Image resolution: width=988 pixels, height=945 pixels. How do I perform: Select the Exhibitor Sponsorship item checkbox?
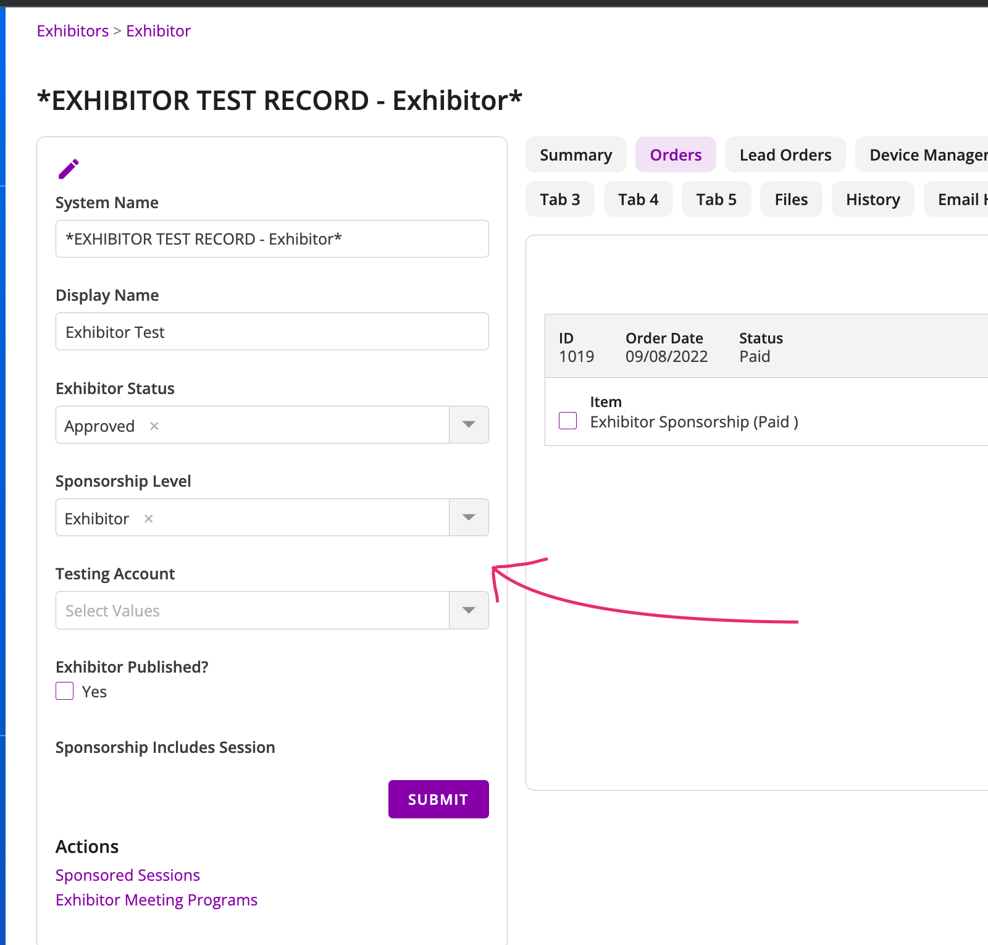pos(567,421)
